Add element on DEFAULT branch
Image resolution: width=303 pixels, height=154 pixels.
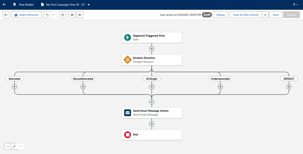(289, 87)
